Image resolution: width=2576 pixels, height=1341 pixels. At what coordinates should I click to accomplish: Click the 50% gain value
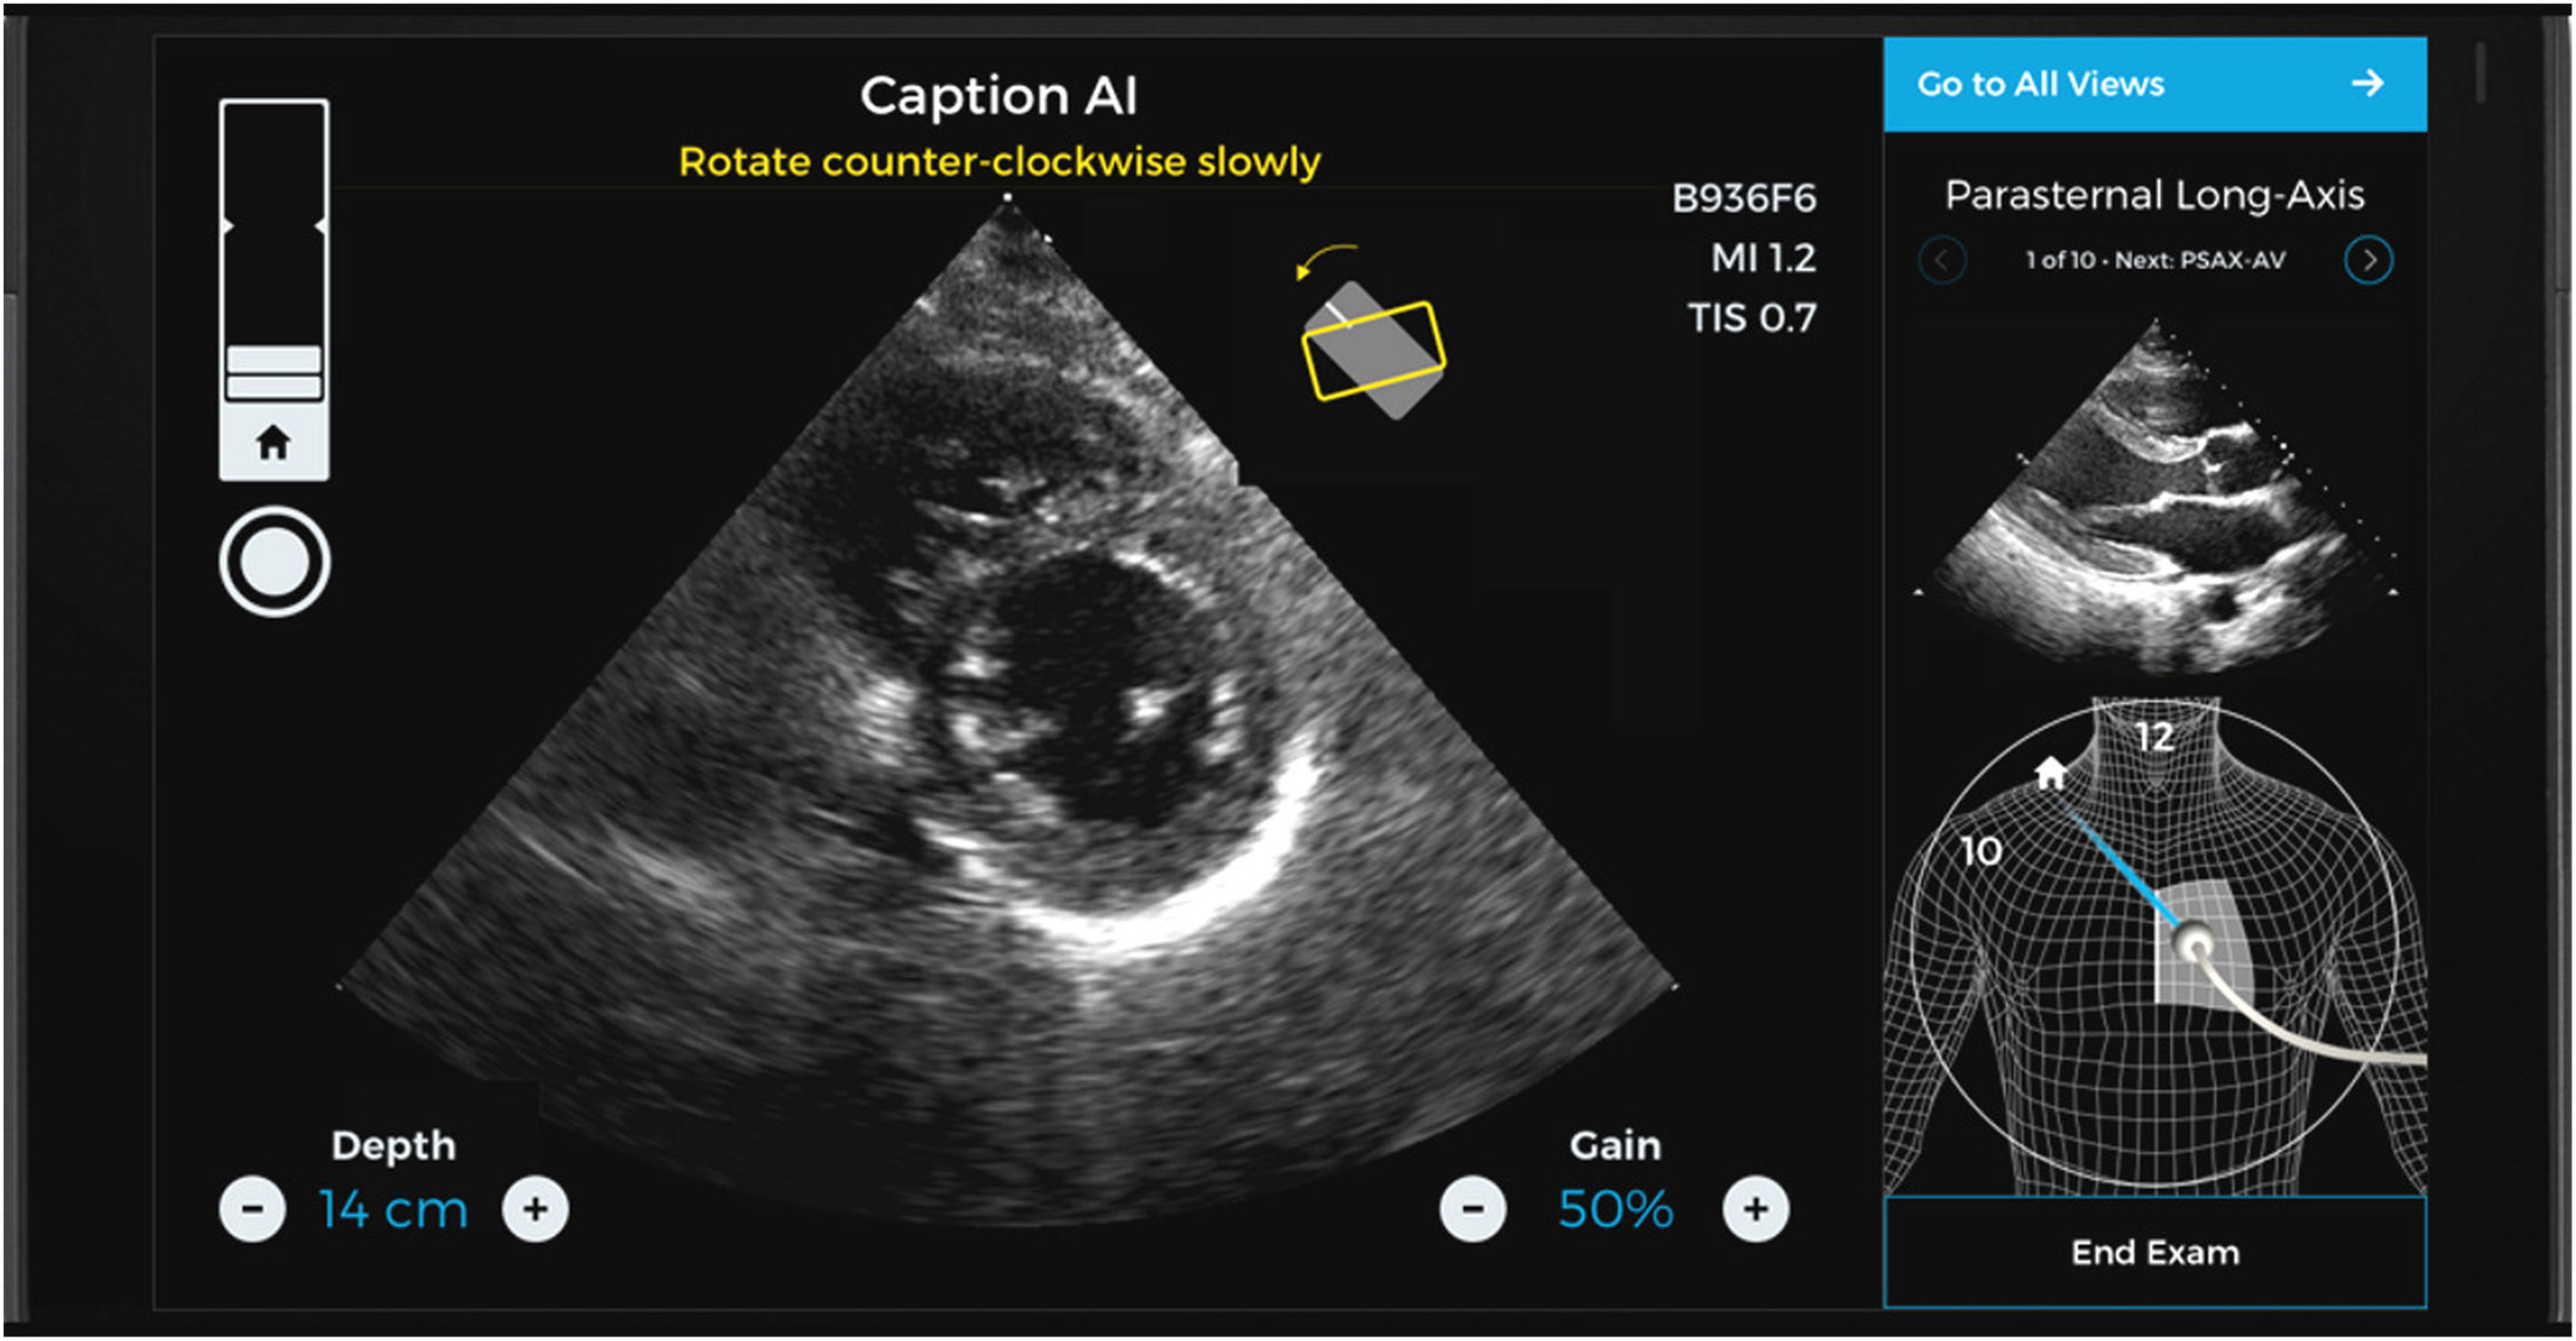point(1614,1209)
